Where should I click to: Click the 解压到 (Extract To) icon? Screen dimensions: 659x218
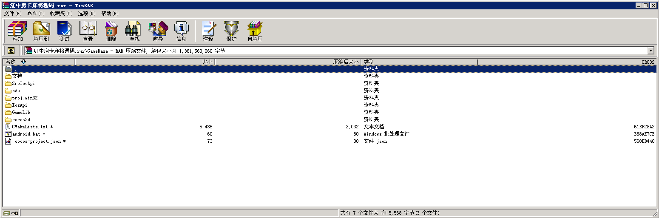pyautogui.click(x=41, y=31)
